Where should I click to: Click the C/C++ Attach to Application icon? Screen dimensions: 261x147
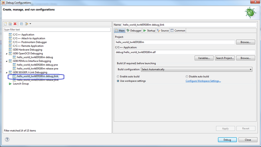[x=10, y=38]
